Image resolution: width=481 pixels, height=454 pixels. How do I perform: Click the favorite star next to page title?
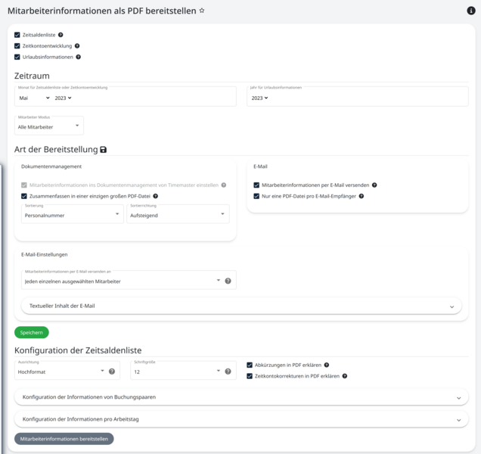click(202, 11)
